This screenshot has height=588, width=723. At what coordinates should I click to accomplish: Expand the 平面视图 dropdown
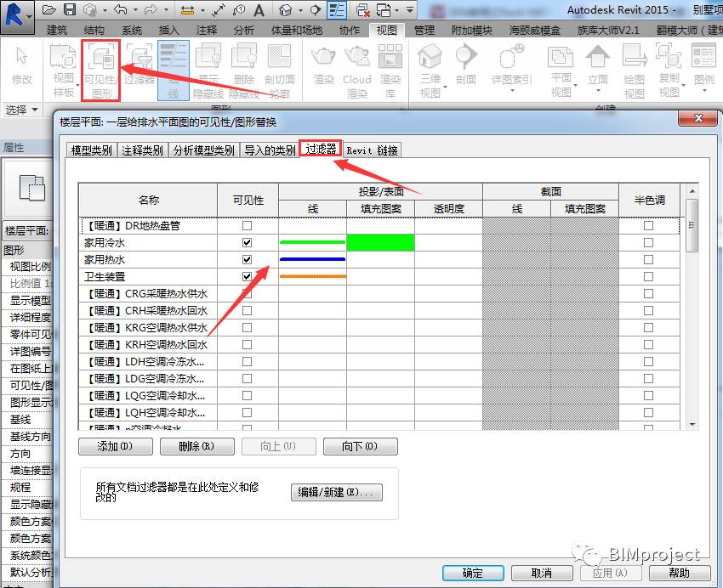(576, 86)
